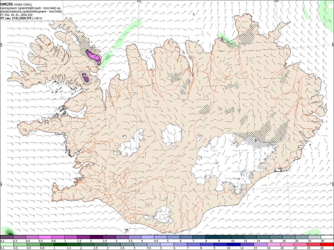This screenshot has height=250, width=334.
Task: Click the '15W' longitude label
Action: (276, 1)
